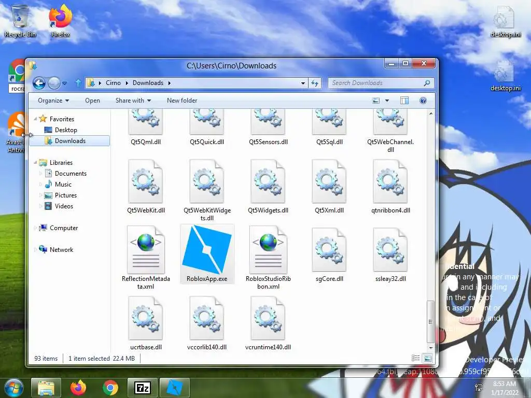
Task: Open recent pages dropdown arrow
Action: 65,83
